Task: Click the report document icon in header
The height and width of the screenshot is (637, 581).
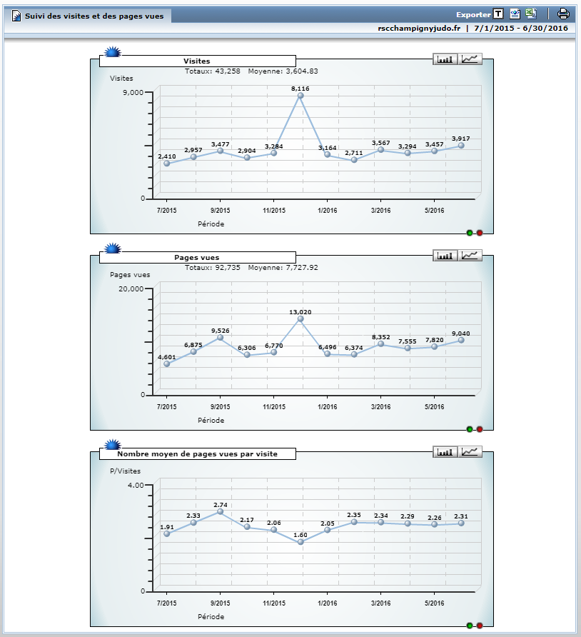Action: click(x=16, y=16)
